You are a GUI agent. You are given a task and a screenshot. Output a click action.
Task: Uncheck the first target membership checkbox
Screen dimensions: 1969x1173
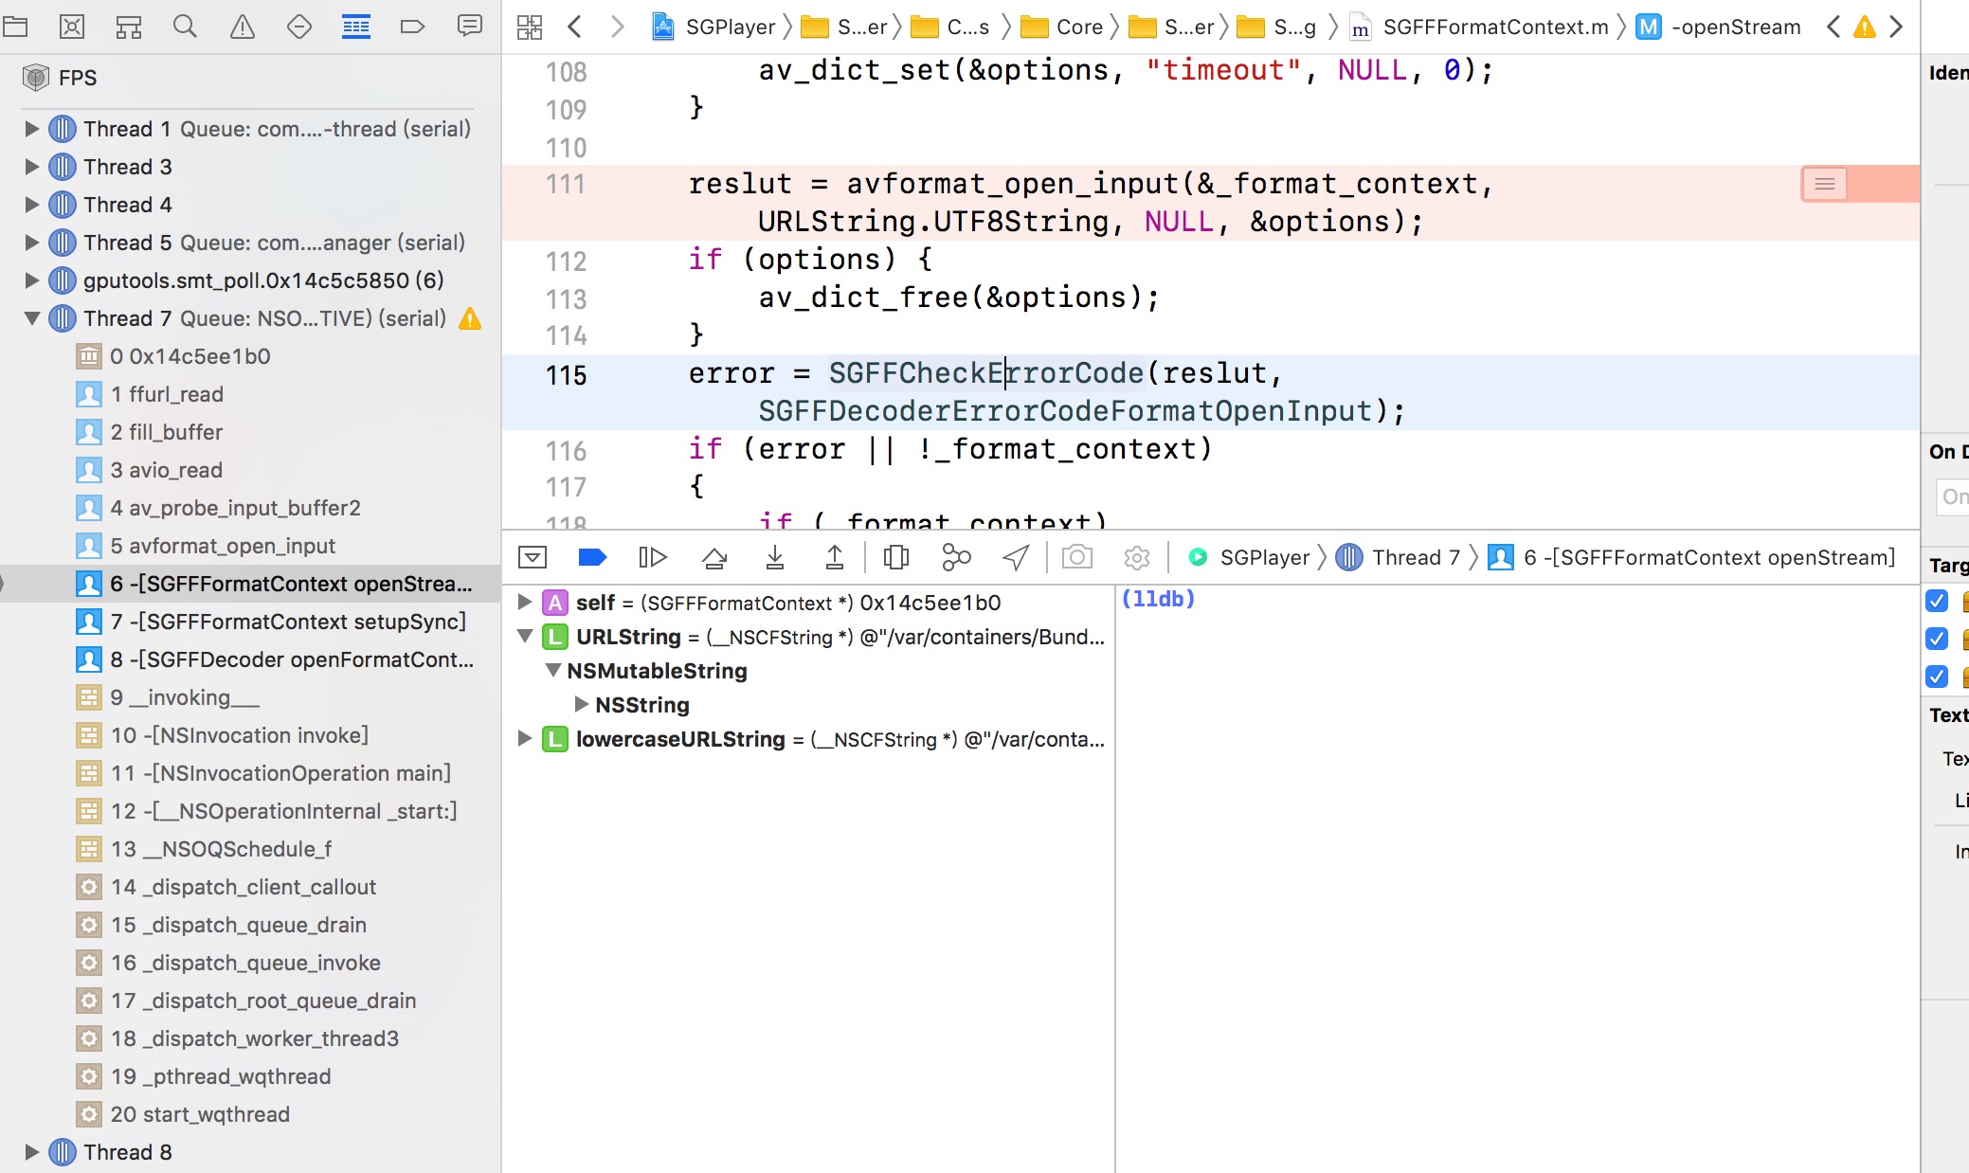coord(1937,601)
